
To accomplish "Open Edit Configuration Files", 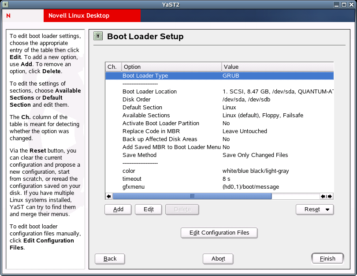I will (x=219, y=233).
